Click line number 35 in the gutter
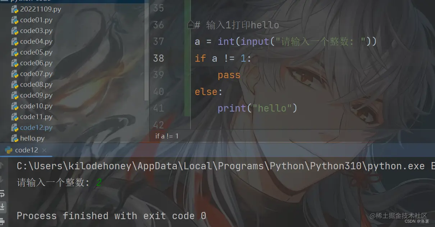 159,8
